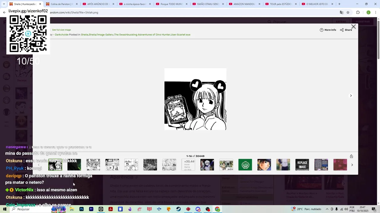
Task: Launch Premiere Pro from the taskbar
Action: click(x=91, y=209)
